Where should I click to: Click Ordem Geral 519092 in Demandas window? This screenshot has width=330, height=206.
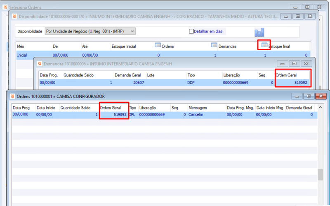(x=301, y=83)
